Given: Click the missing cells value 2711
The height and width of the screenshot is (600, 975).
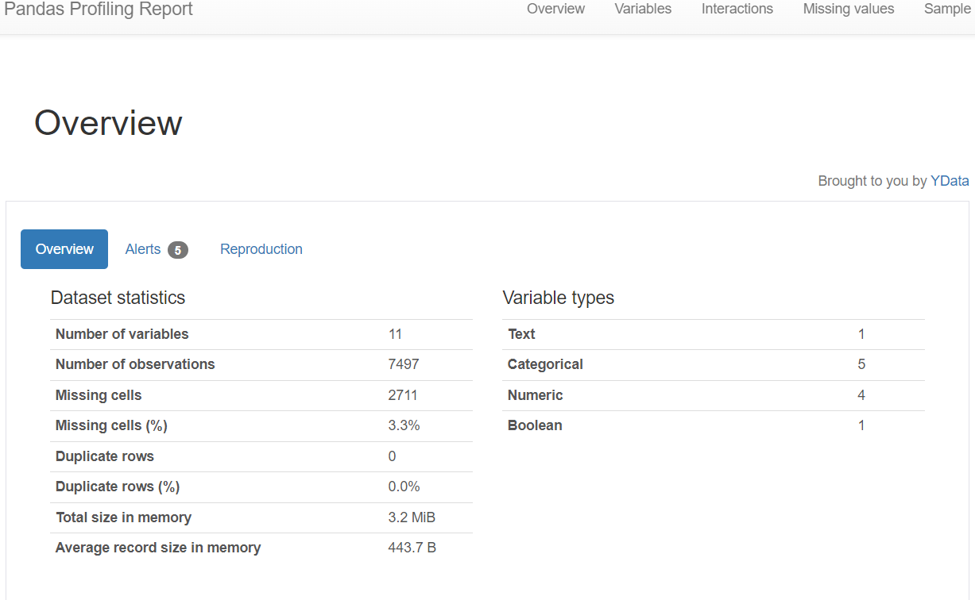Looking at the screenshot, I should (x=403, y=395).
